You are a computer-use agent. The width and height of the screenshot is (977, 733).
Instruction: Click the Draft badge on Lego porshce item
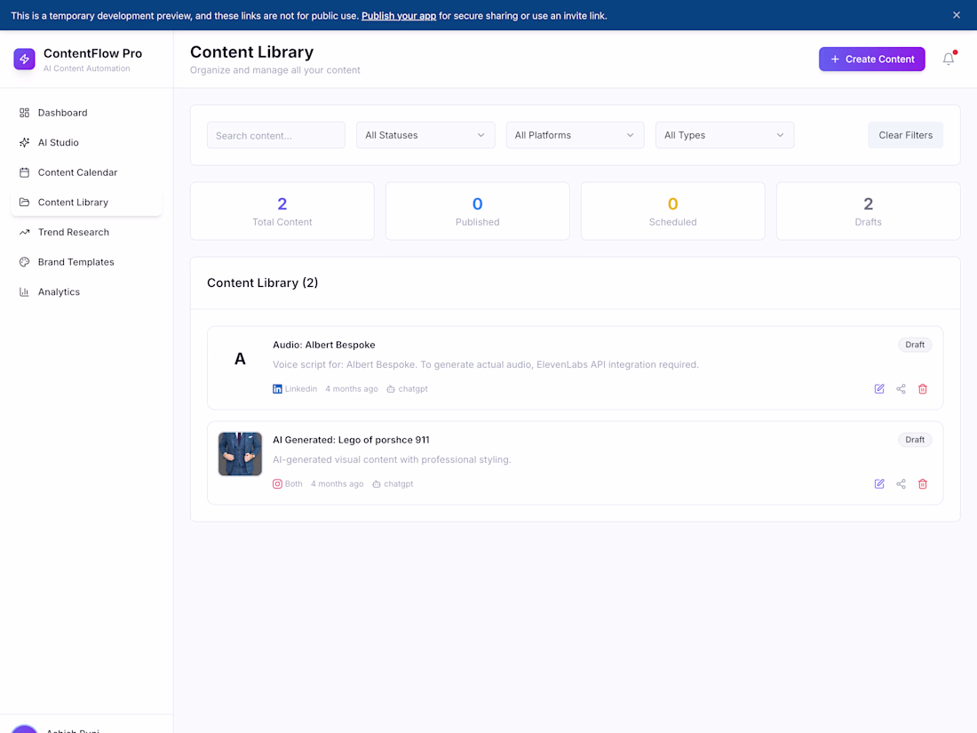point(915,440)
